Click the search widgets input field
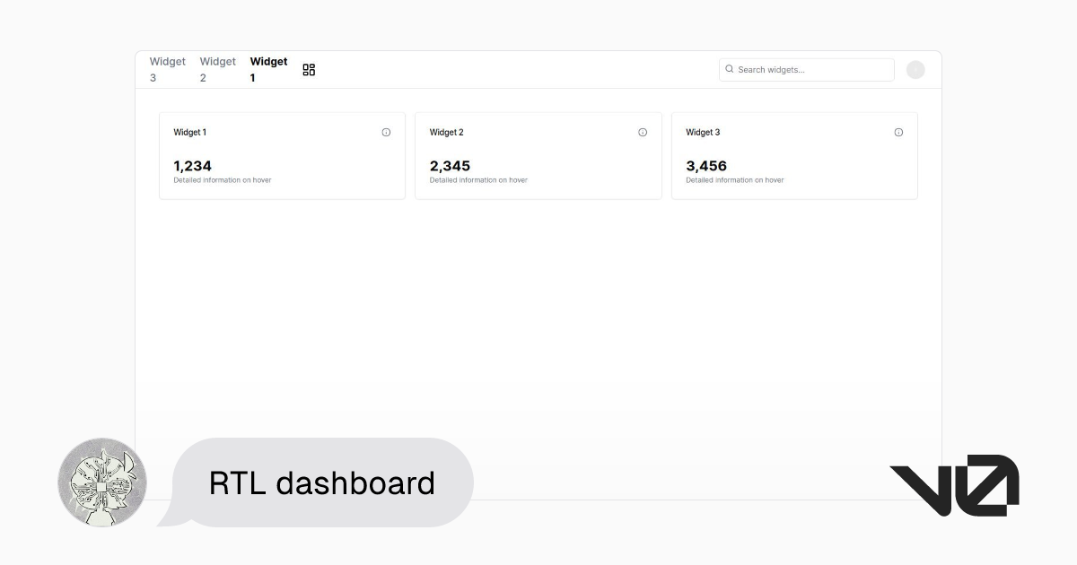The height and width of the screenshot is (565, 1077). click(x=805, y=69)
